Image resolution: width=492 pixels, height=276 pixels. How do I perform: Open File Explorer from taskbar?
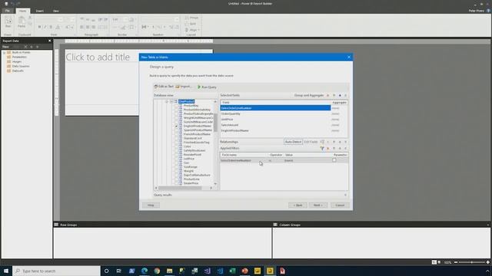point(169,271)
